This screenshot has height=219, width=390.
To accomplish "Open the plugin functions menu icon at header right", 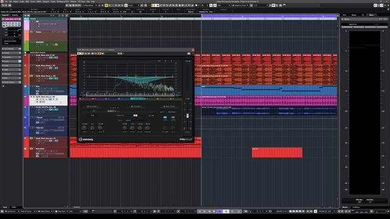I will [189, 54].
